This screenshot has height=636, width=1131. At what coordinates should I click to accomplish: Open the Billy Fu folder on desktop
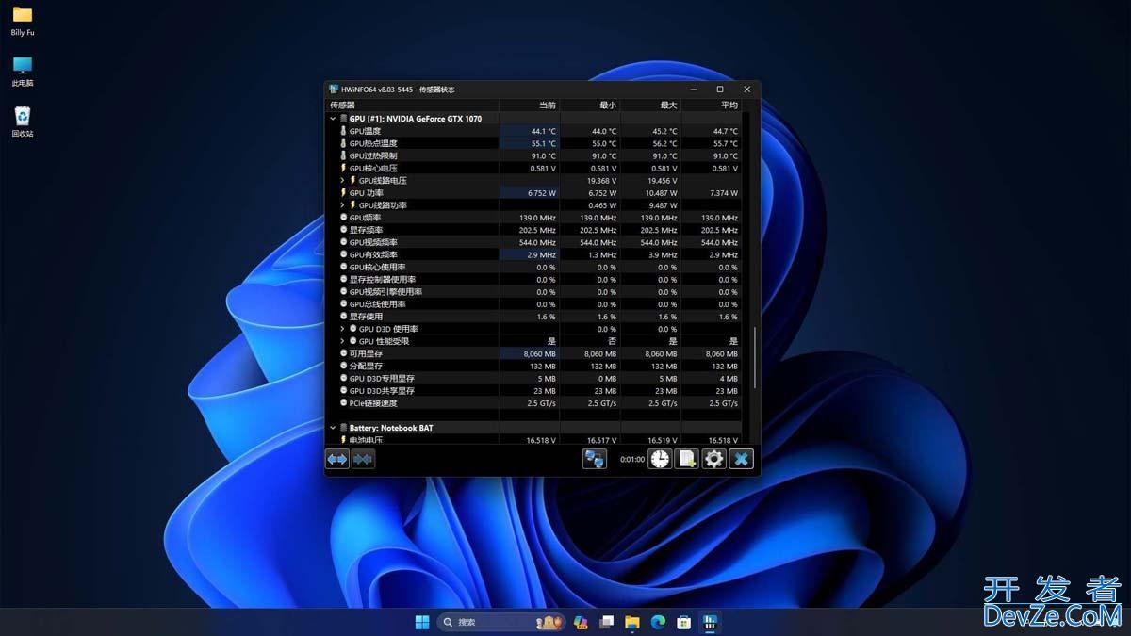23,21
